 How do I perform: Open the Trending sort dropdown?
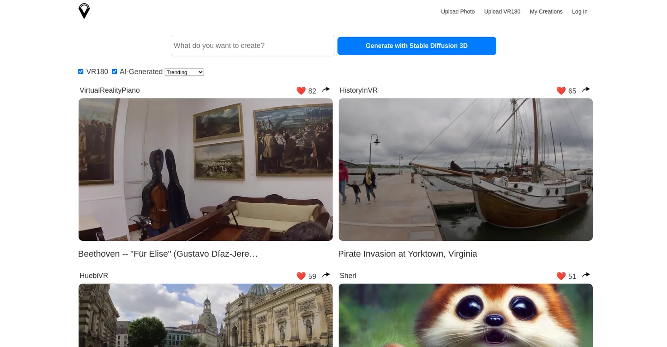184,72
